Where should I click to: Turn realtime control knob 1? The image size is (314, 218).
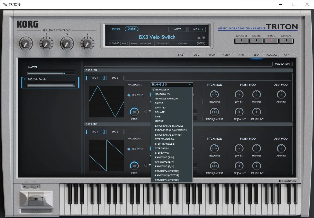coord(26,43)
